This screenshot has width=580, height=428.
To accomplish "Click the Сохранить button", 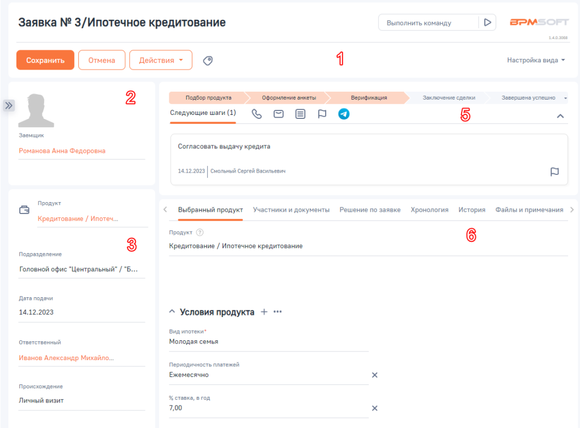I will pyautogui.click(x=45, y=59).
